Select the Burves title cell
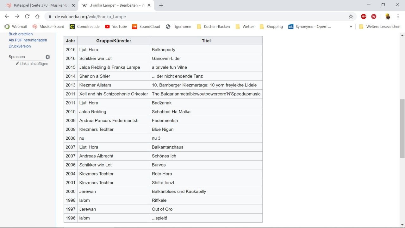Image resolution: width=405 pixels, height=228 pixels. 206,165
